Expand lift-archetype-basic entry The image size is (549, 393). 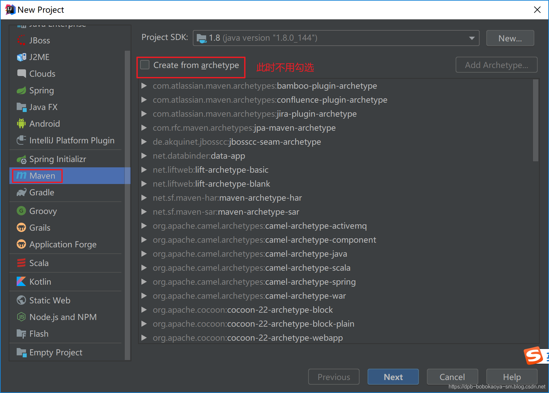(144, 170)
